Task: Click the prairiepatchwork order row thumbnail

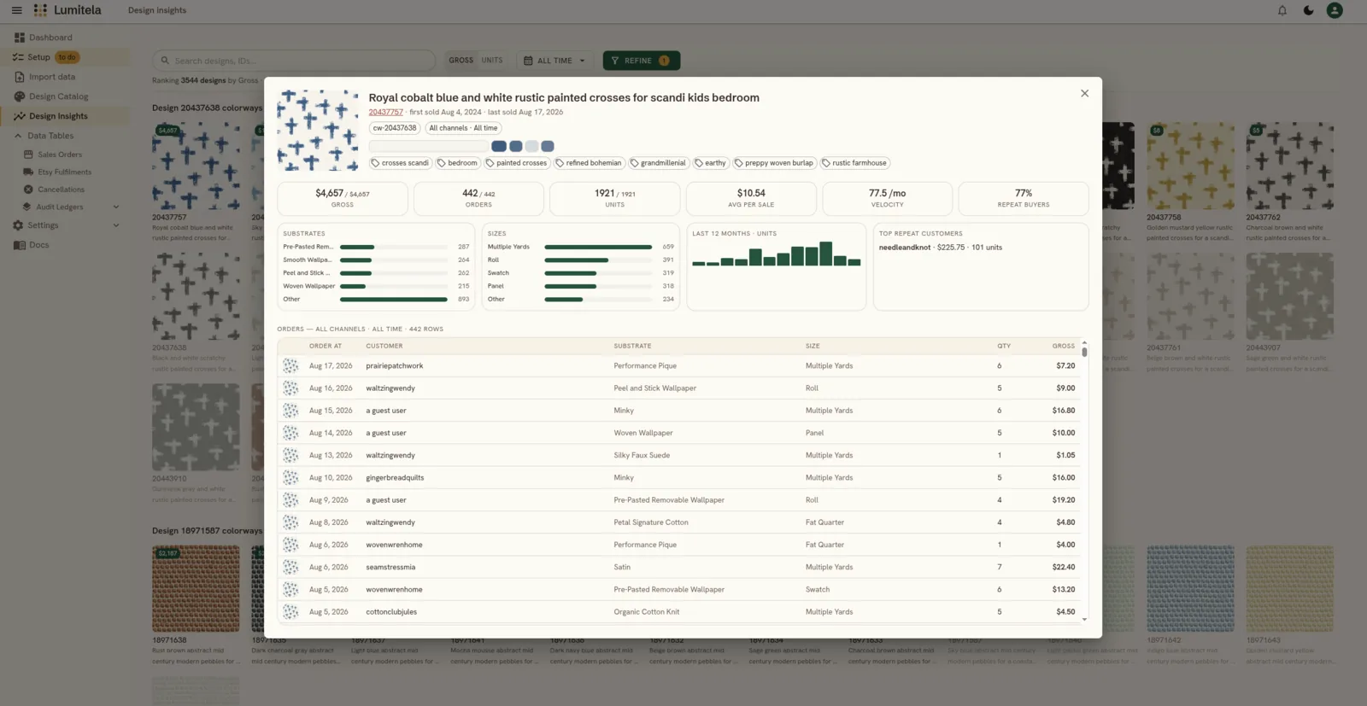Action: coord(290,365)
